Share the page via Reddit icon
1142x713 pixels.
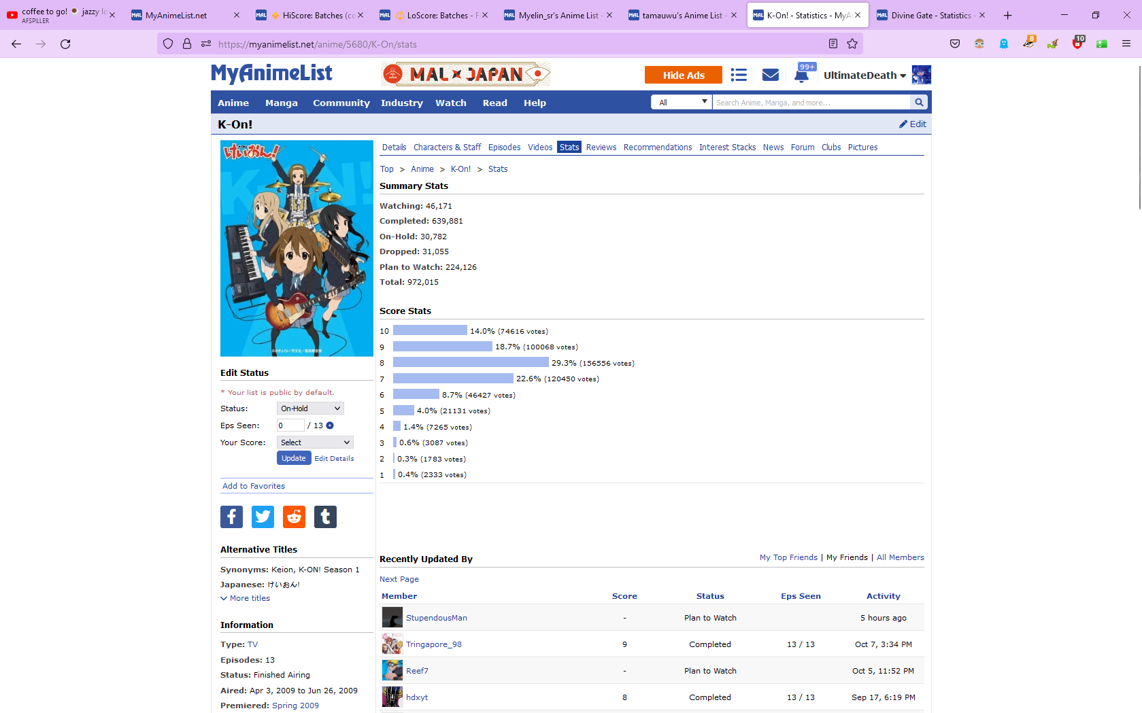pos(294,517)
